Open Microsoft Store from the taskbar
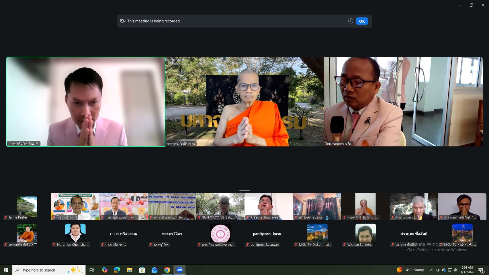 (x=142, y=270)
